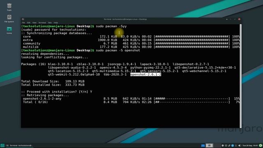Screen dimensions: 263x148
Task: Click the 'python-pyzmq-22.2.1-1' package name
Action: tap(150, 67)
